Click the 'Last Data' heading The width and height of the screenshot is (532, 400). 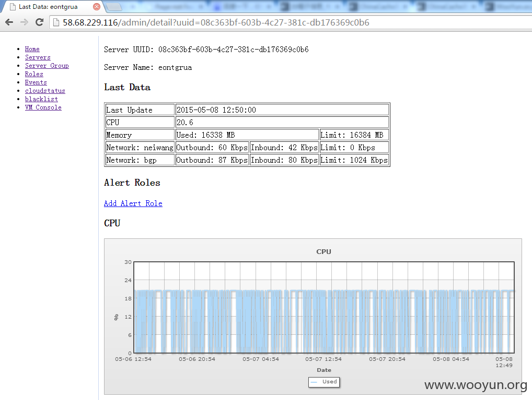127,88
